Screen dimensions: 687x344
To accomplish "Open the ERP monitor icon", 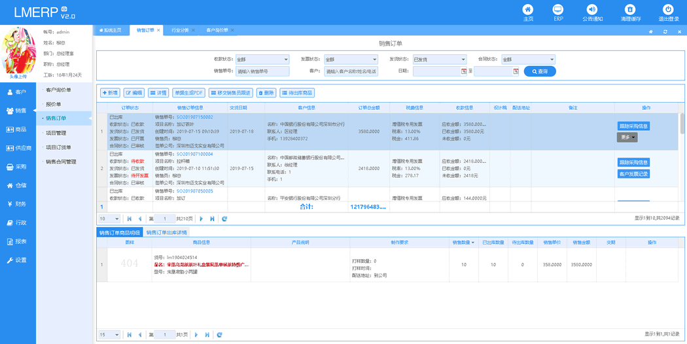I will [x=558, y=9].
